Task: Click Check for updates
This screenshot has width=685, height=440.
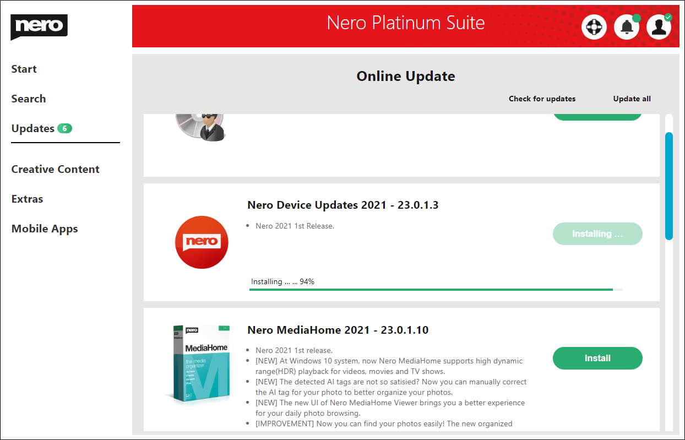Action: (542, 99)
